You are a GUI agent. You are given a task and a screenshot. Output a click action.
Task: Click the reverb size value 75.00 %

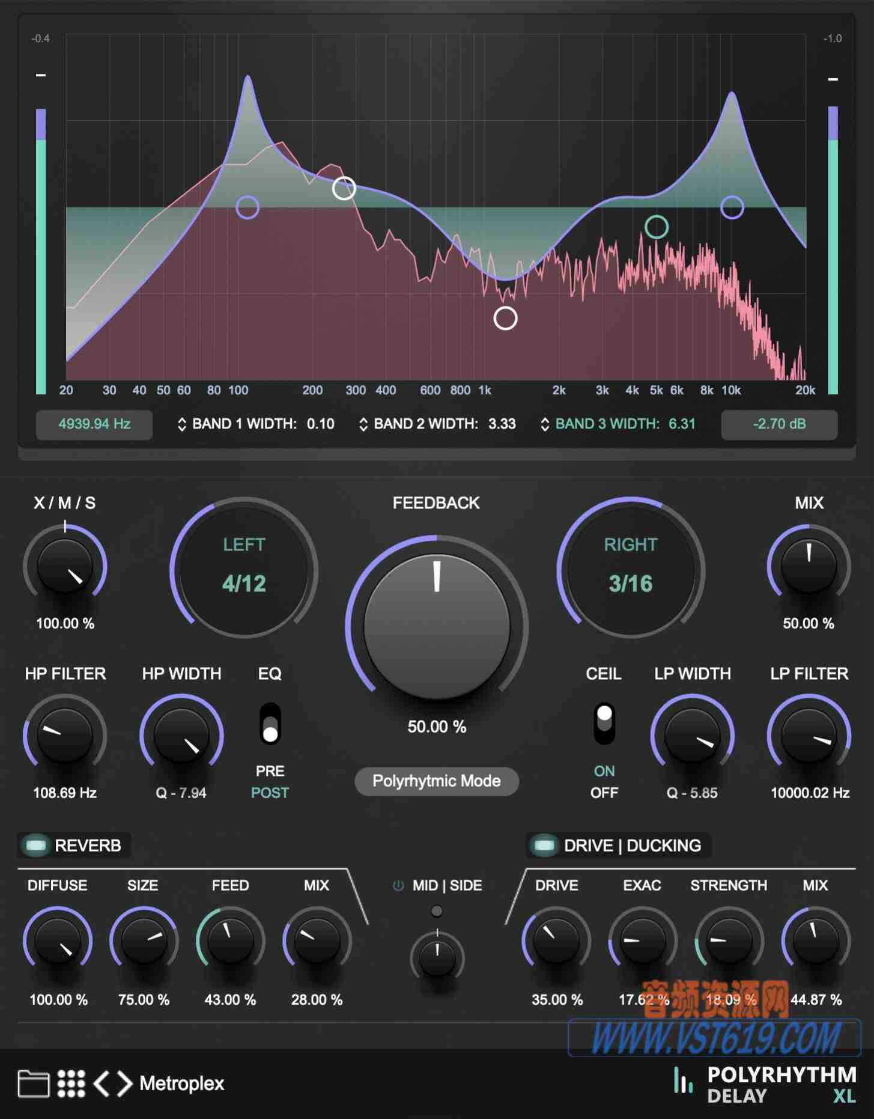[x=144, y=1000]
